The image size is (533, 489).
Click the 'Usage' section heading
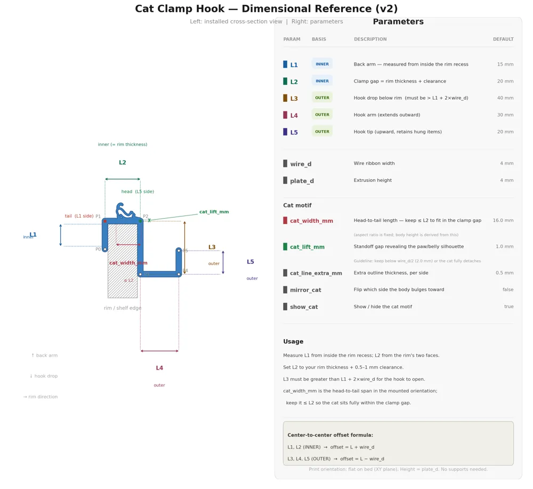pyautogui.click(x=293, y=341)
